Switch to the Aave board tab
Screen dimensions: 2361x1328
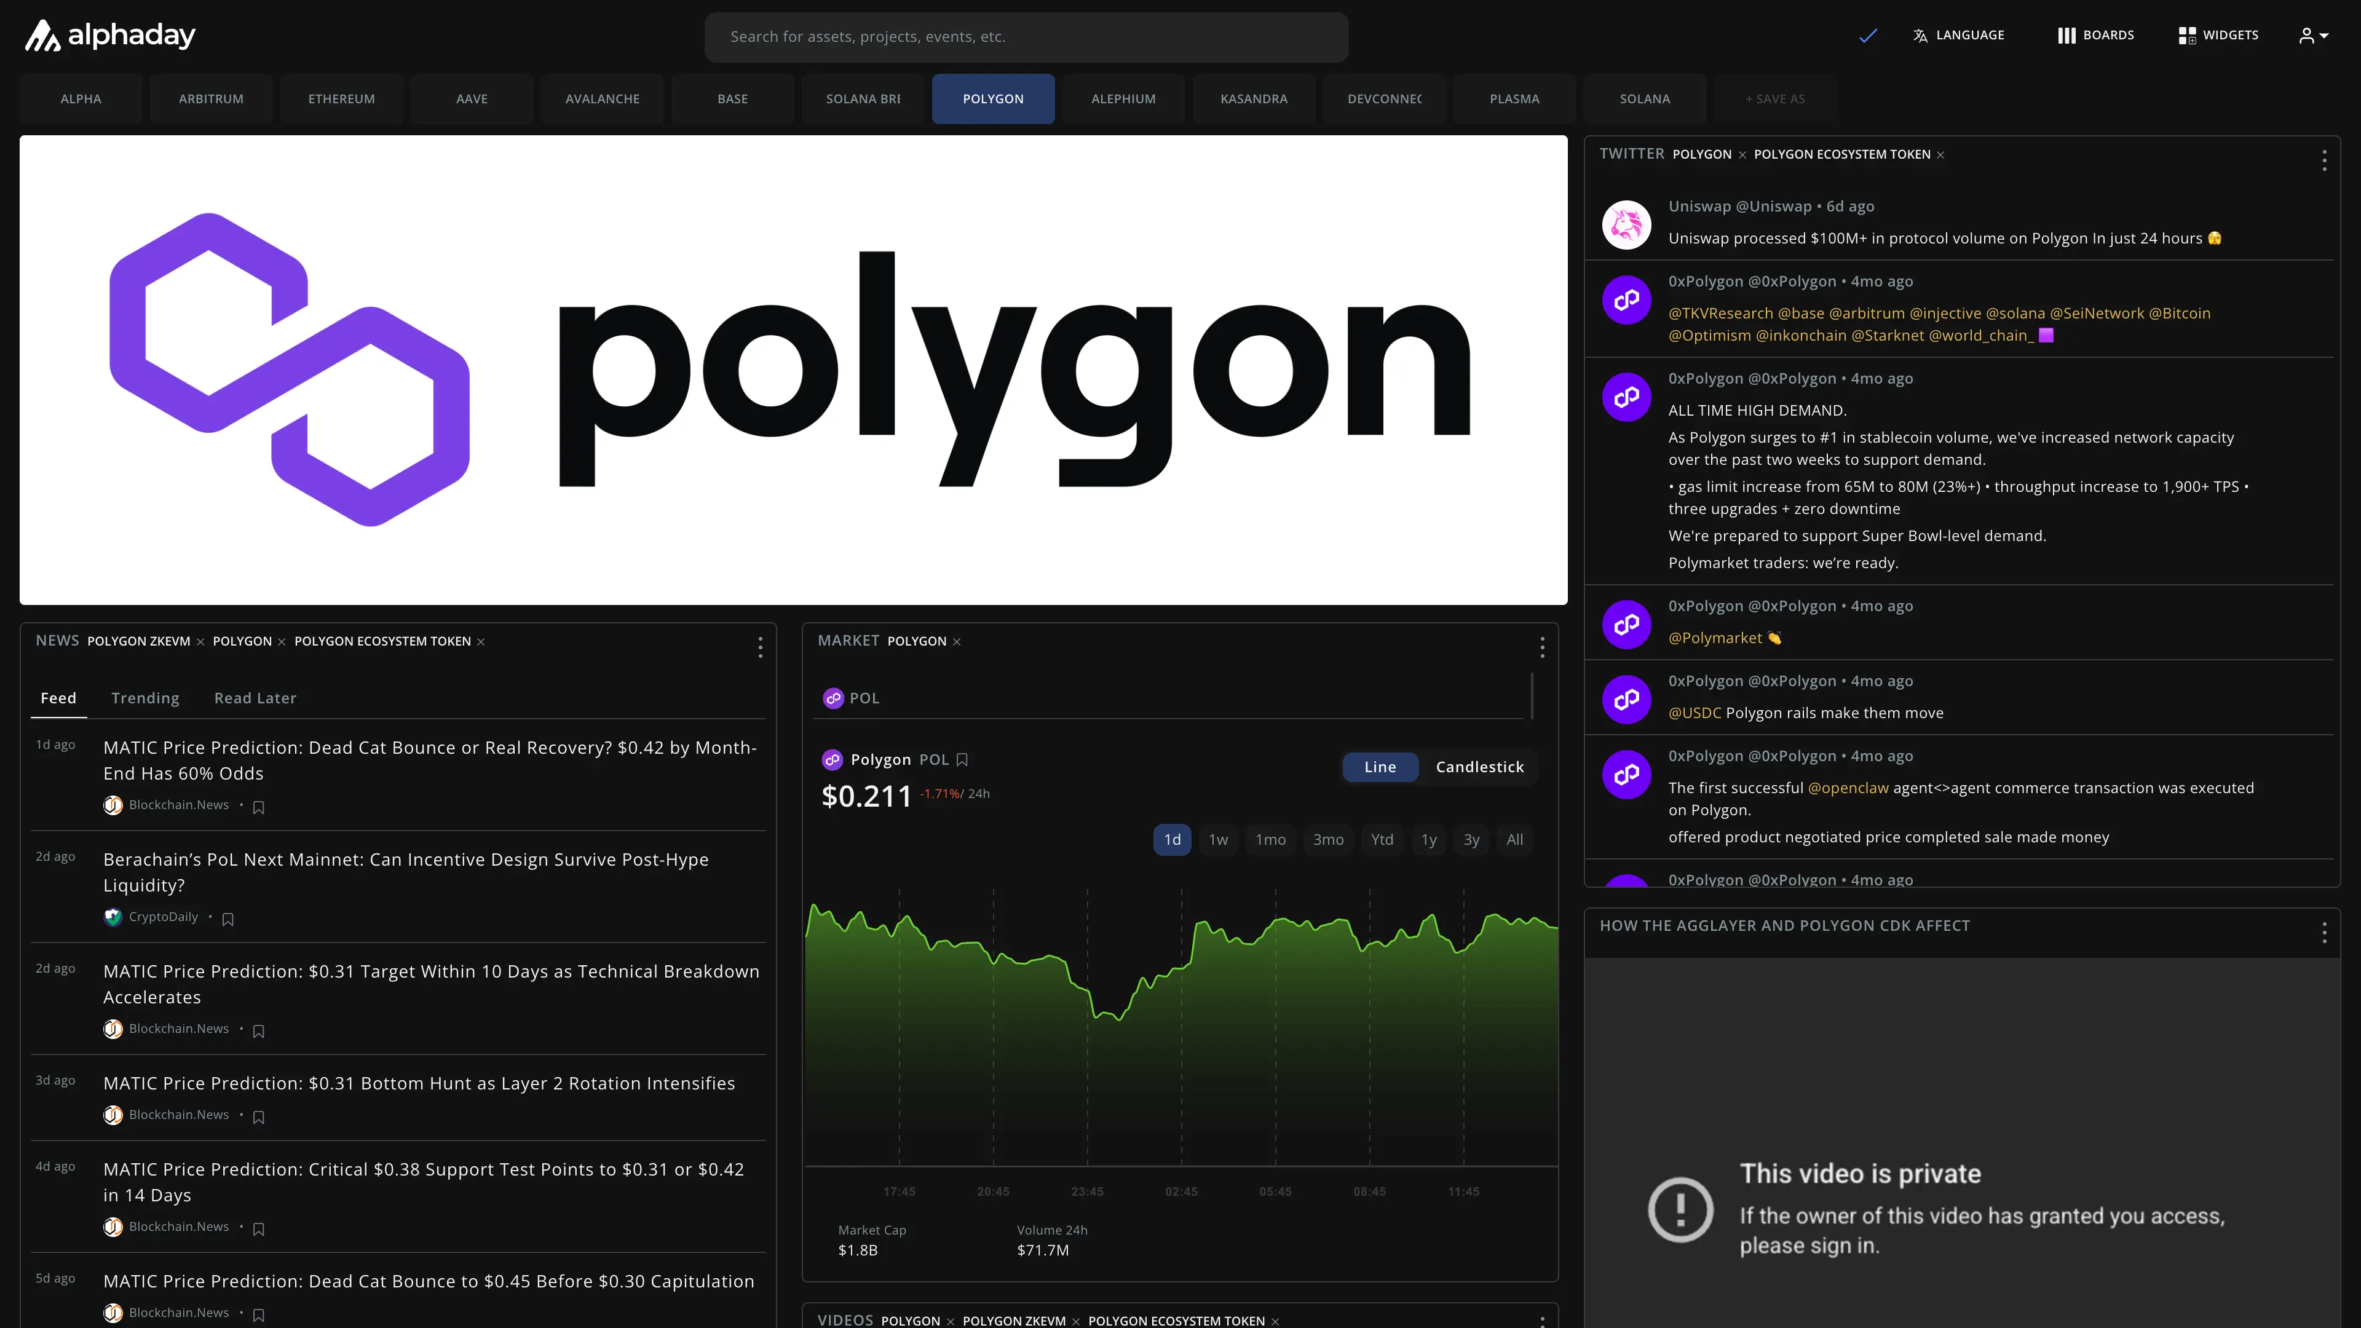click(x=472, y=99)
